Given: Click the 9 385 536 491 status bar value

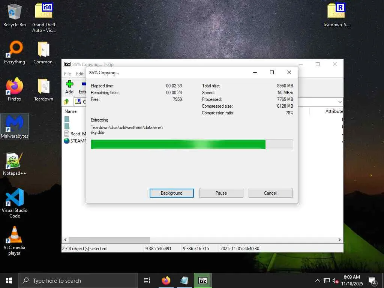Looking at the screenshot, I should [158, 248].
